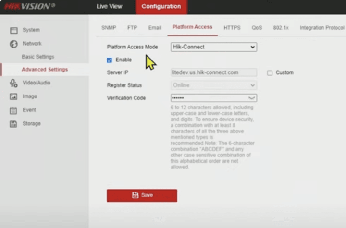346x228 pixels.
Task: Open the HTTPS tab
Action: 232,28
